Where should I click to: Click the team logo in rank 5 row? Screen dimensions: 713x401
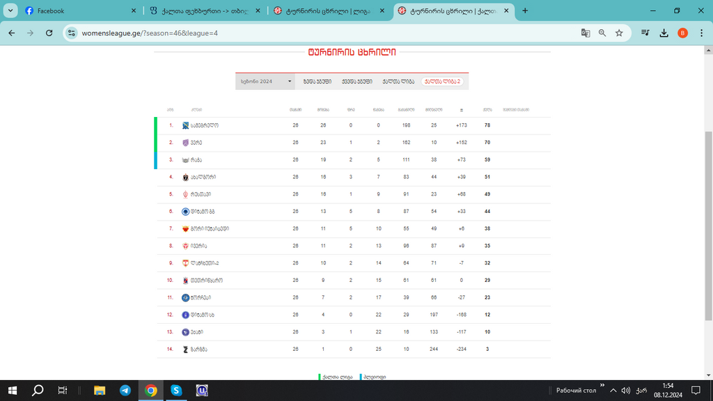[x=185, y=195]
